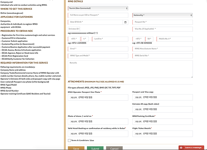The width and height of the screenshot is (207, 150).
Task: Click the APPLICABLE FOR CUSTOMERS heading
Action: pos(17,17)
